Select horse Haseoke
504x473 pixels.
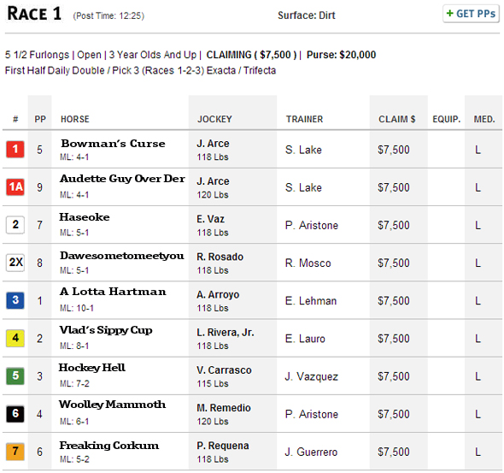[85, 217]
